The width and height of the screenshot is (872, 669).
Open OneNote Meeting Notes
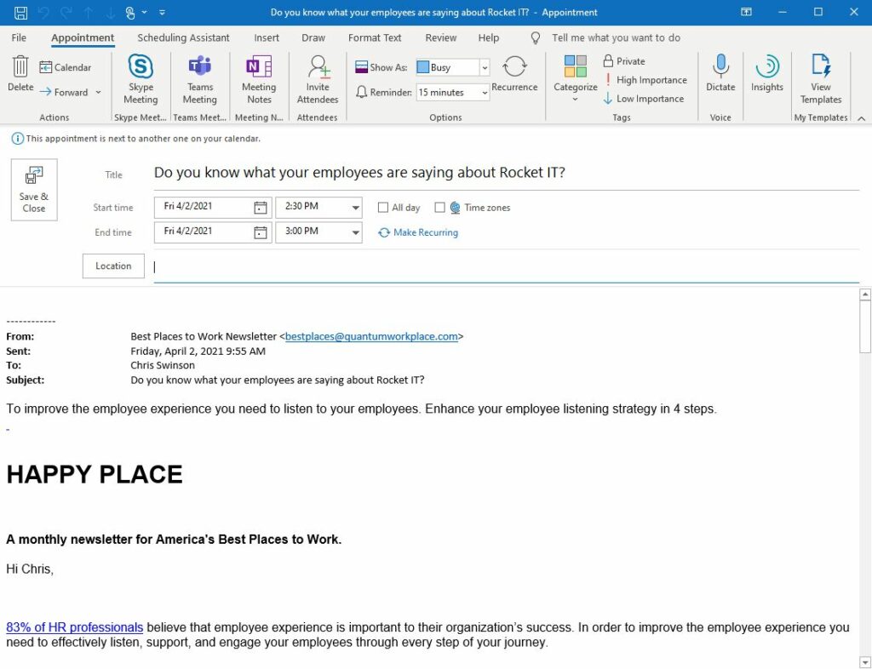coord(259,79)
